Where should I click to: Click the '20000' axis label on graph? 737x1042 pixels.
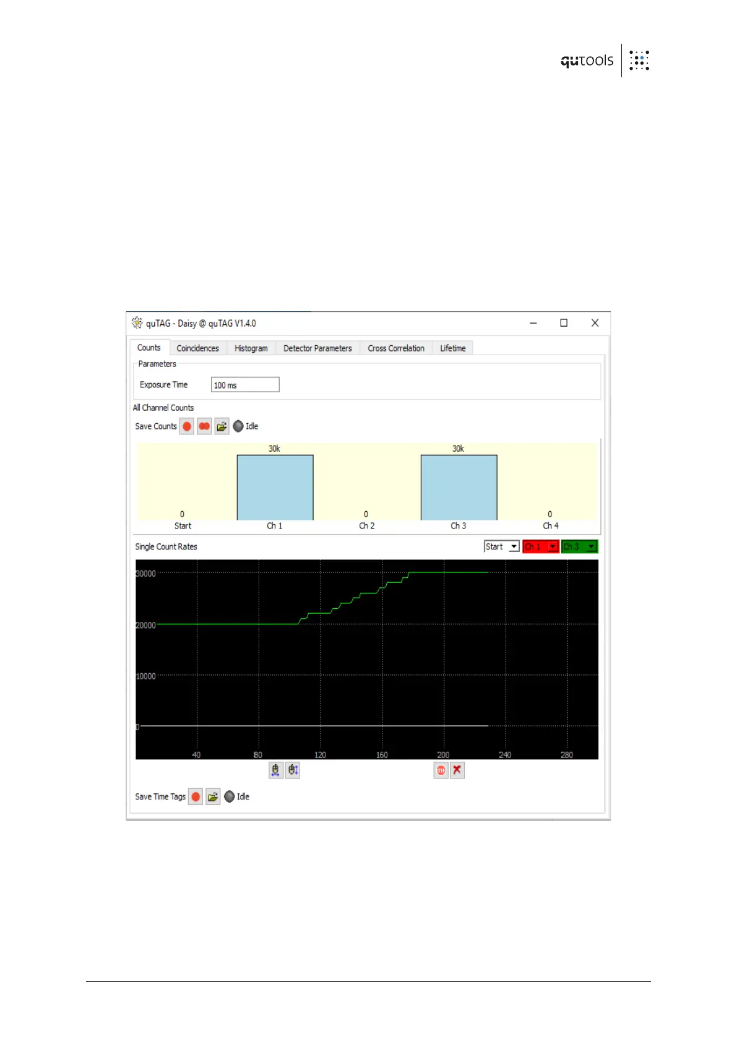pos(146,626)
